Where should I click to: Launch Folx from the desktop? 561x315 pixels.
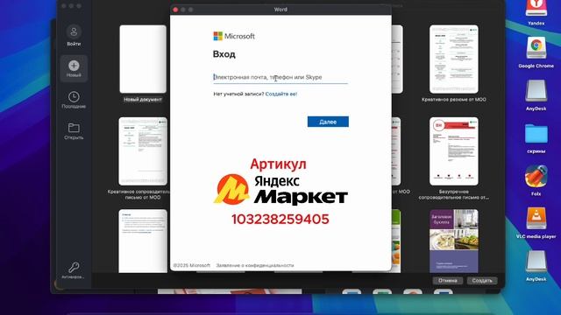(x=536, y=176)
